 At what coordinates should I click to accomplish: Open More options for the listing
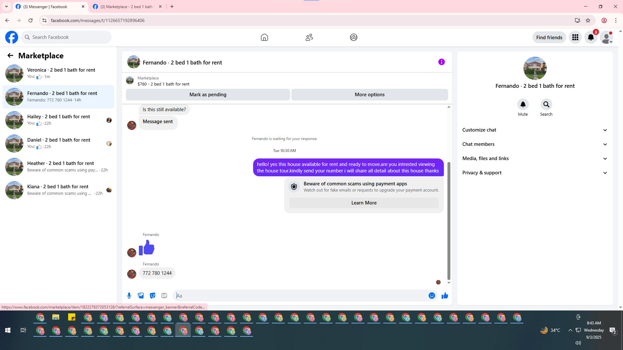pyautogui.click(x=370, y=95)
